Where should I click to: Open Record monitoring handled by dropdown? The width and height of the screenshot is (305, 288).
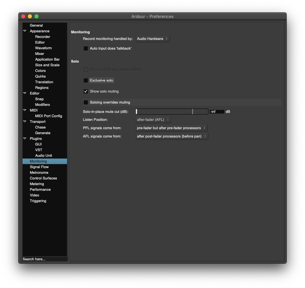pyautogui.click(x=152, y=39)
